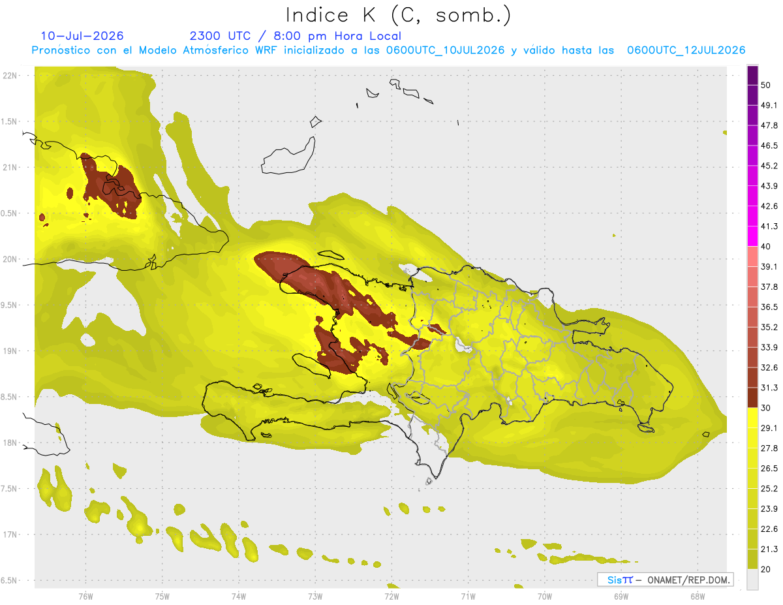Click the "0600UTC_12JUL2026" valid-until time text
783x605 pixels.
[686, 50]
